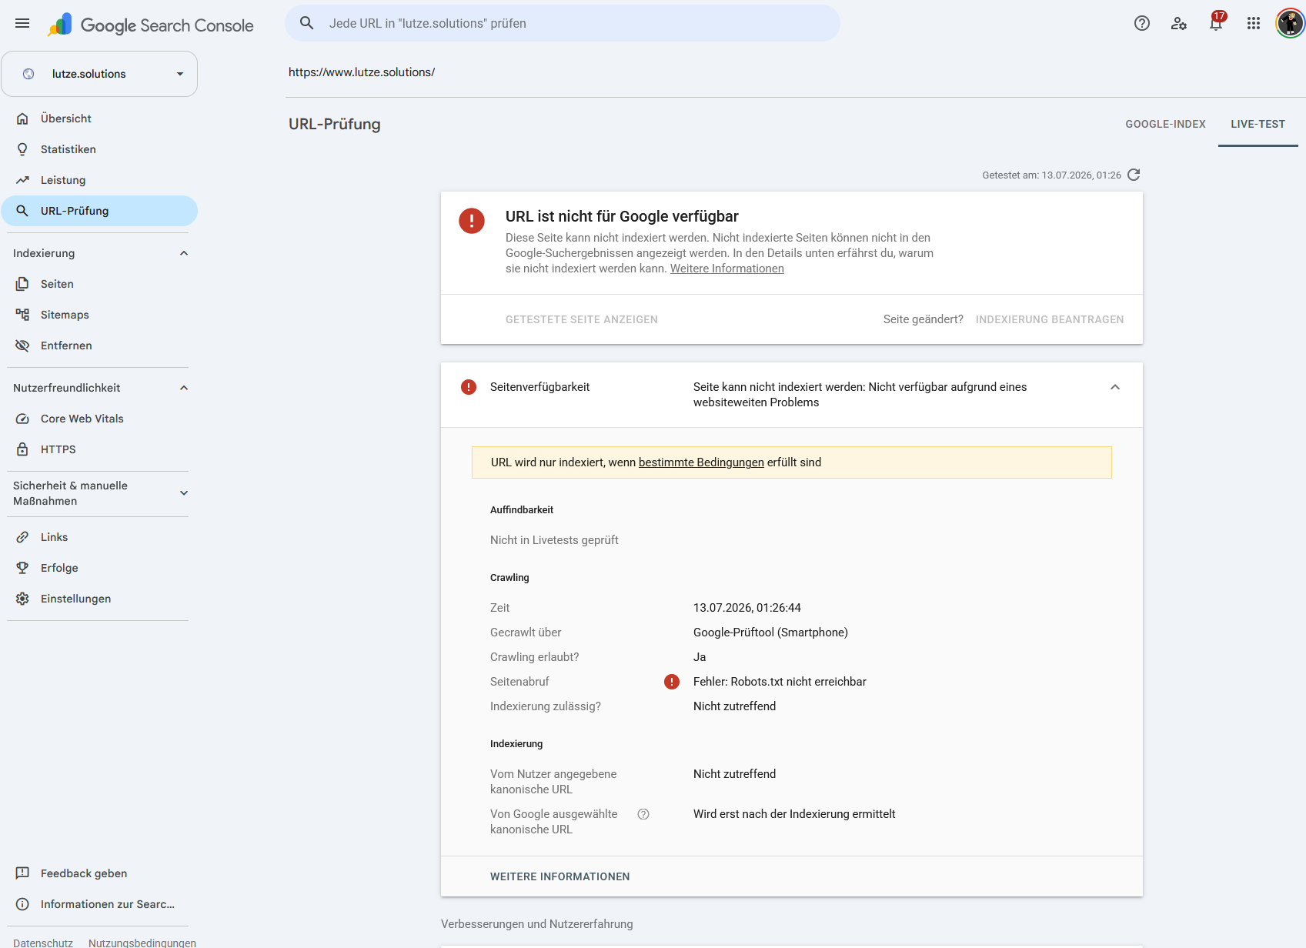Open the Nutzungsbedingungen footer link

142,943
